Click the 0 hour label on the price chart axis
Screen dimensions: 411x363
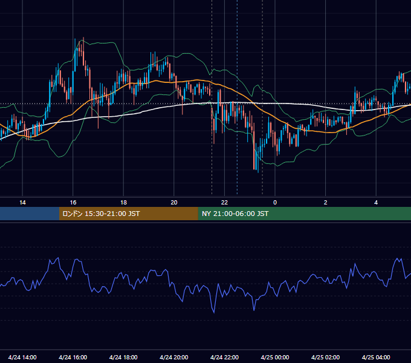point(275,203)
